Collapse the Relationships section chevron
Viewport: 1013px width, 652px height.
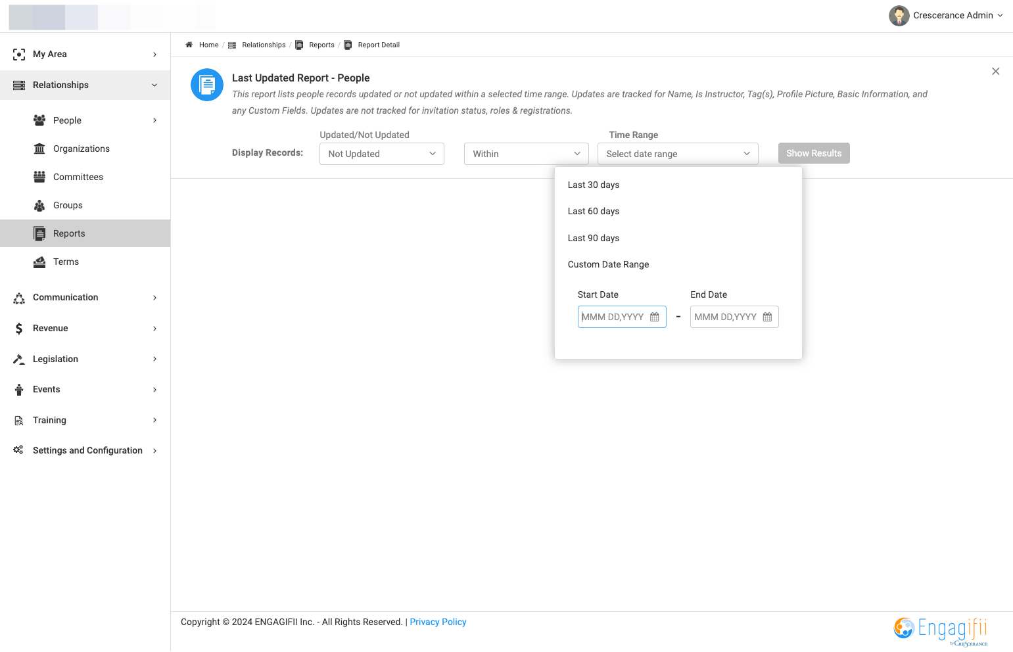coord(155,85)
